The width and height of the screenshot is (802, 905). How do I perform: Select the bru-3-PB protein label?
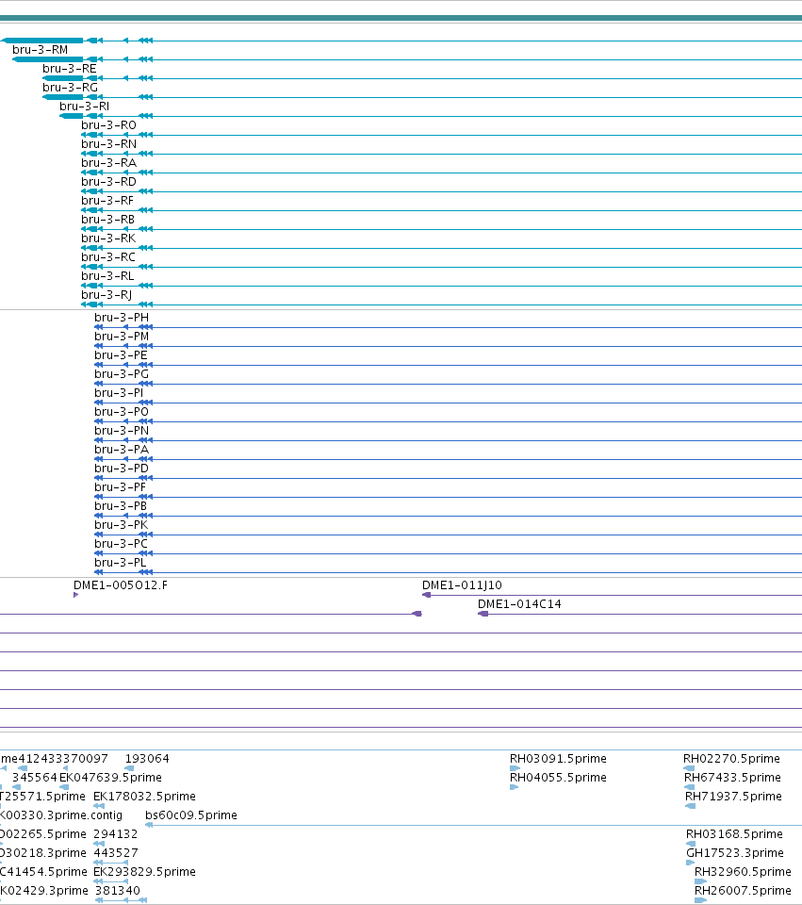[121, 506]
